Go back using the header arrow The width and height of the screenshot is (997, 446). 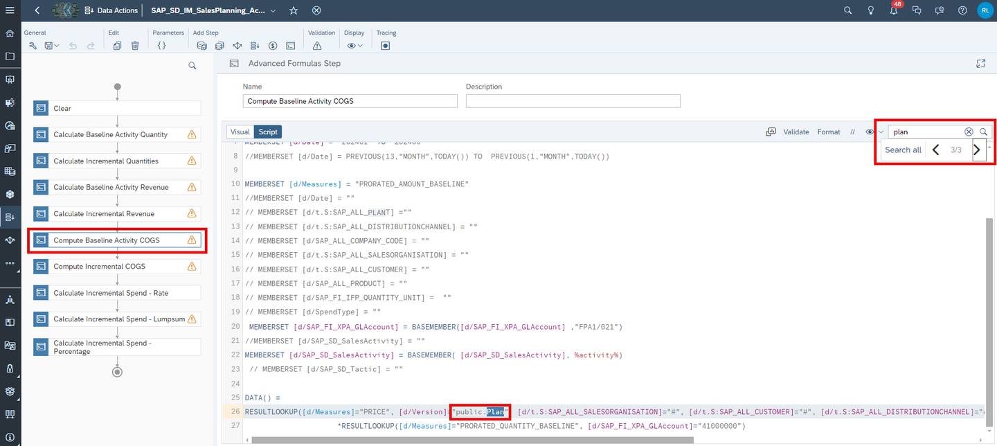pyautogui.click(x=37, y=10)
